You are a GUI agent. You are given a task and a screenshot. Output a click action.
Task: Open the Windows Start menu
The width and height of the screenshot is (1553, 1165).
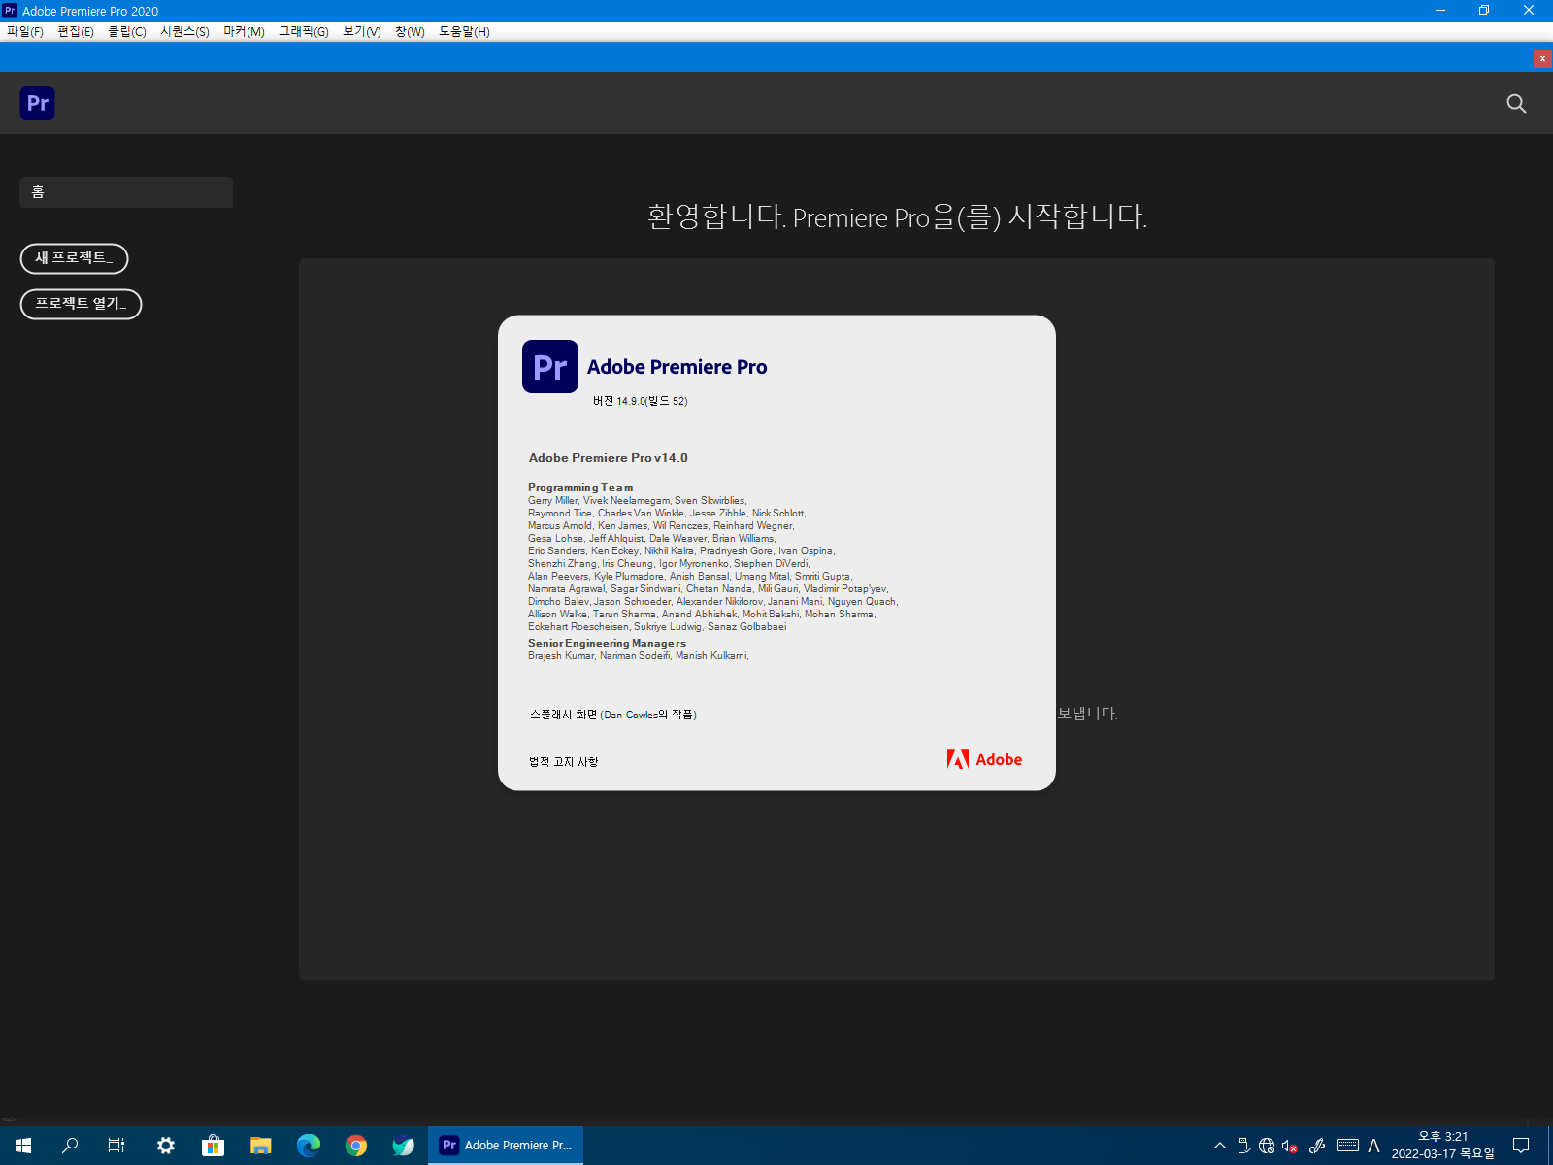click(x=23, y=1146)
